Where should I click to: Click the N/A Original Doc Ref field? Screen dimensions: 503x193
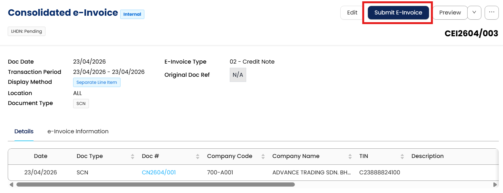point(238,75)
